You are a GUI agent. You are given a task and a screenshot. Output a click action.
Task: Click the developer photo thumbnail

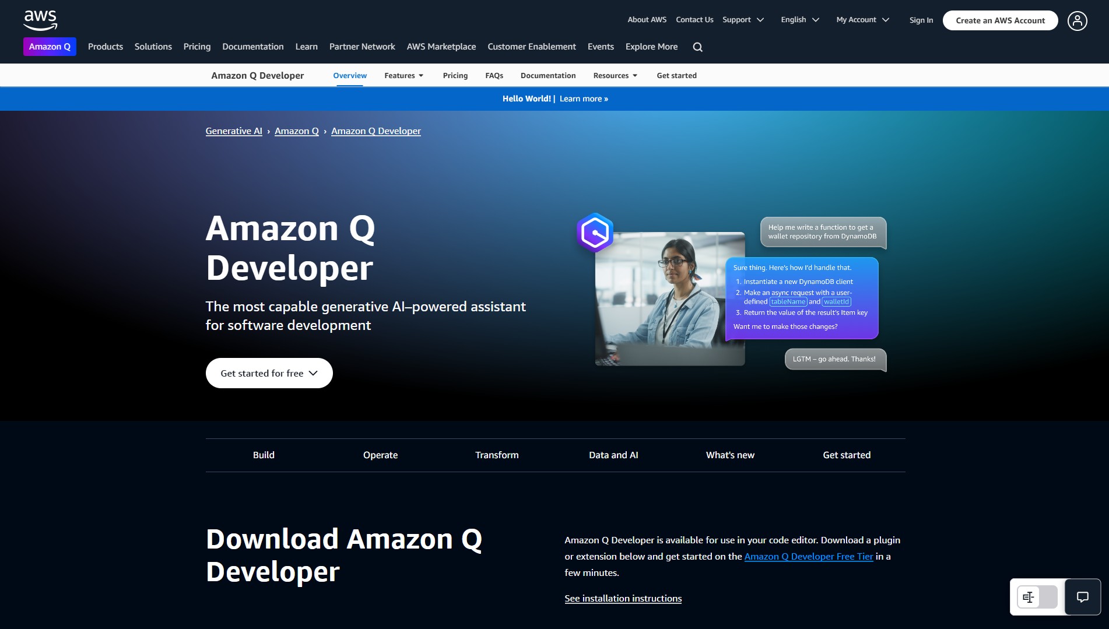[669, 299]
